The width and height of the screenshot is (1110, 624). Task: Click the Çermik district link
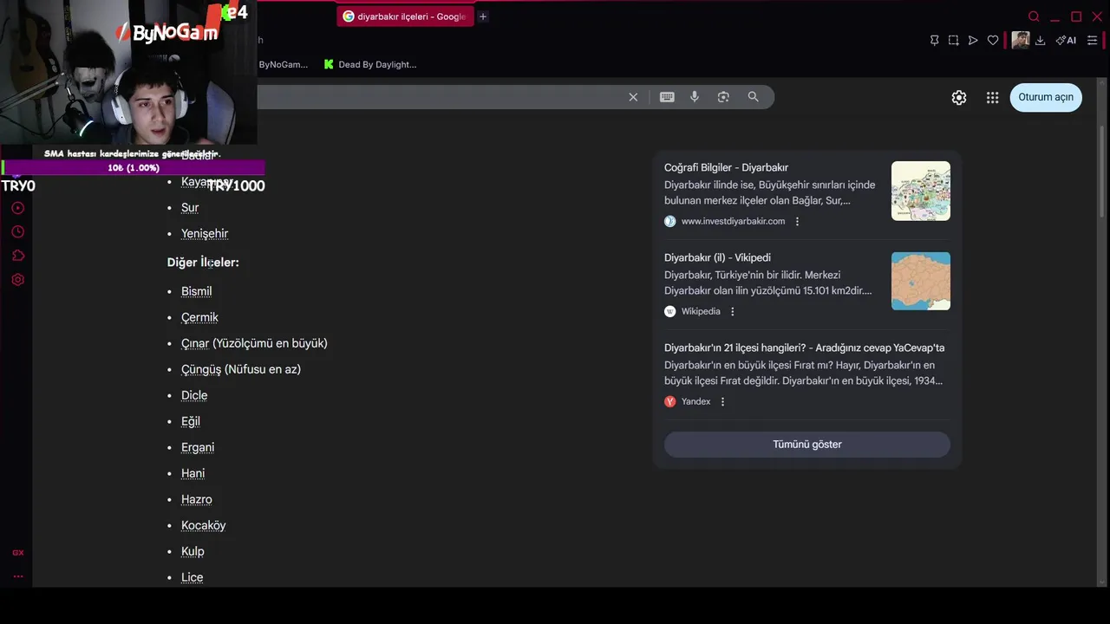tap(199, 318)
